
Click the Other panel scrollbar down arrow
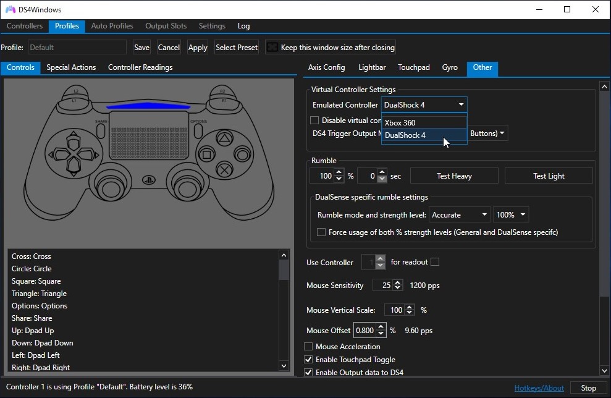[x=604, y=371]
